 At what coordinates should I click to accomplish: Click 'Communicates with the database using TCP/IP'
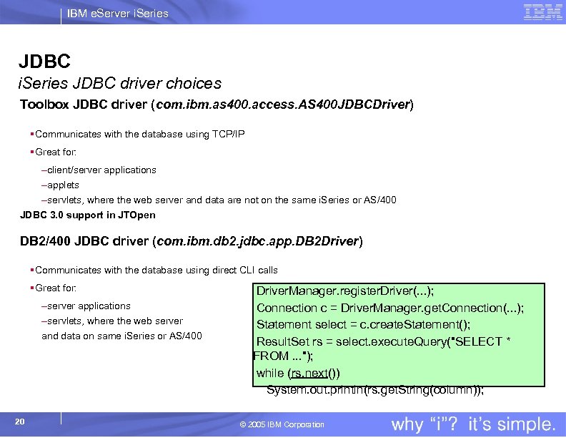click(x=139, y=134)
